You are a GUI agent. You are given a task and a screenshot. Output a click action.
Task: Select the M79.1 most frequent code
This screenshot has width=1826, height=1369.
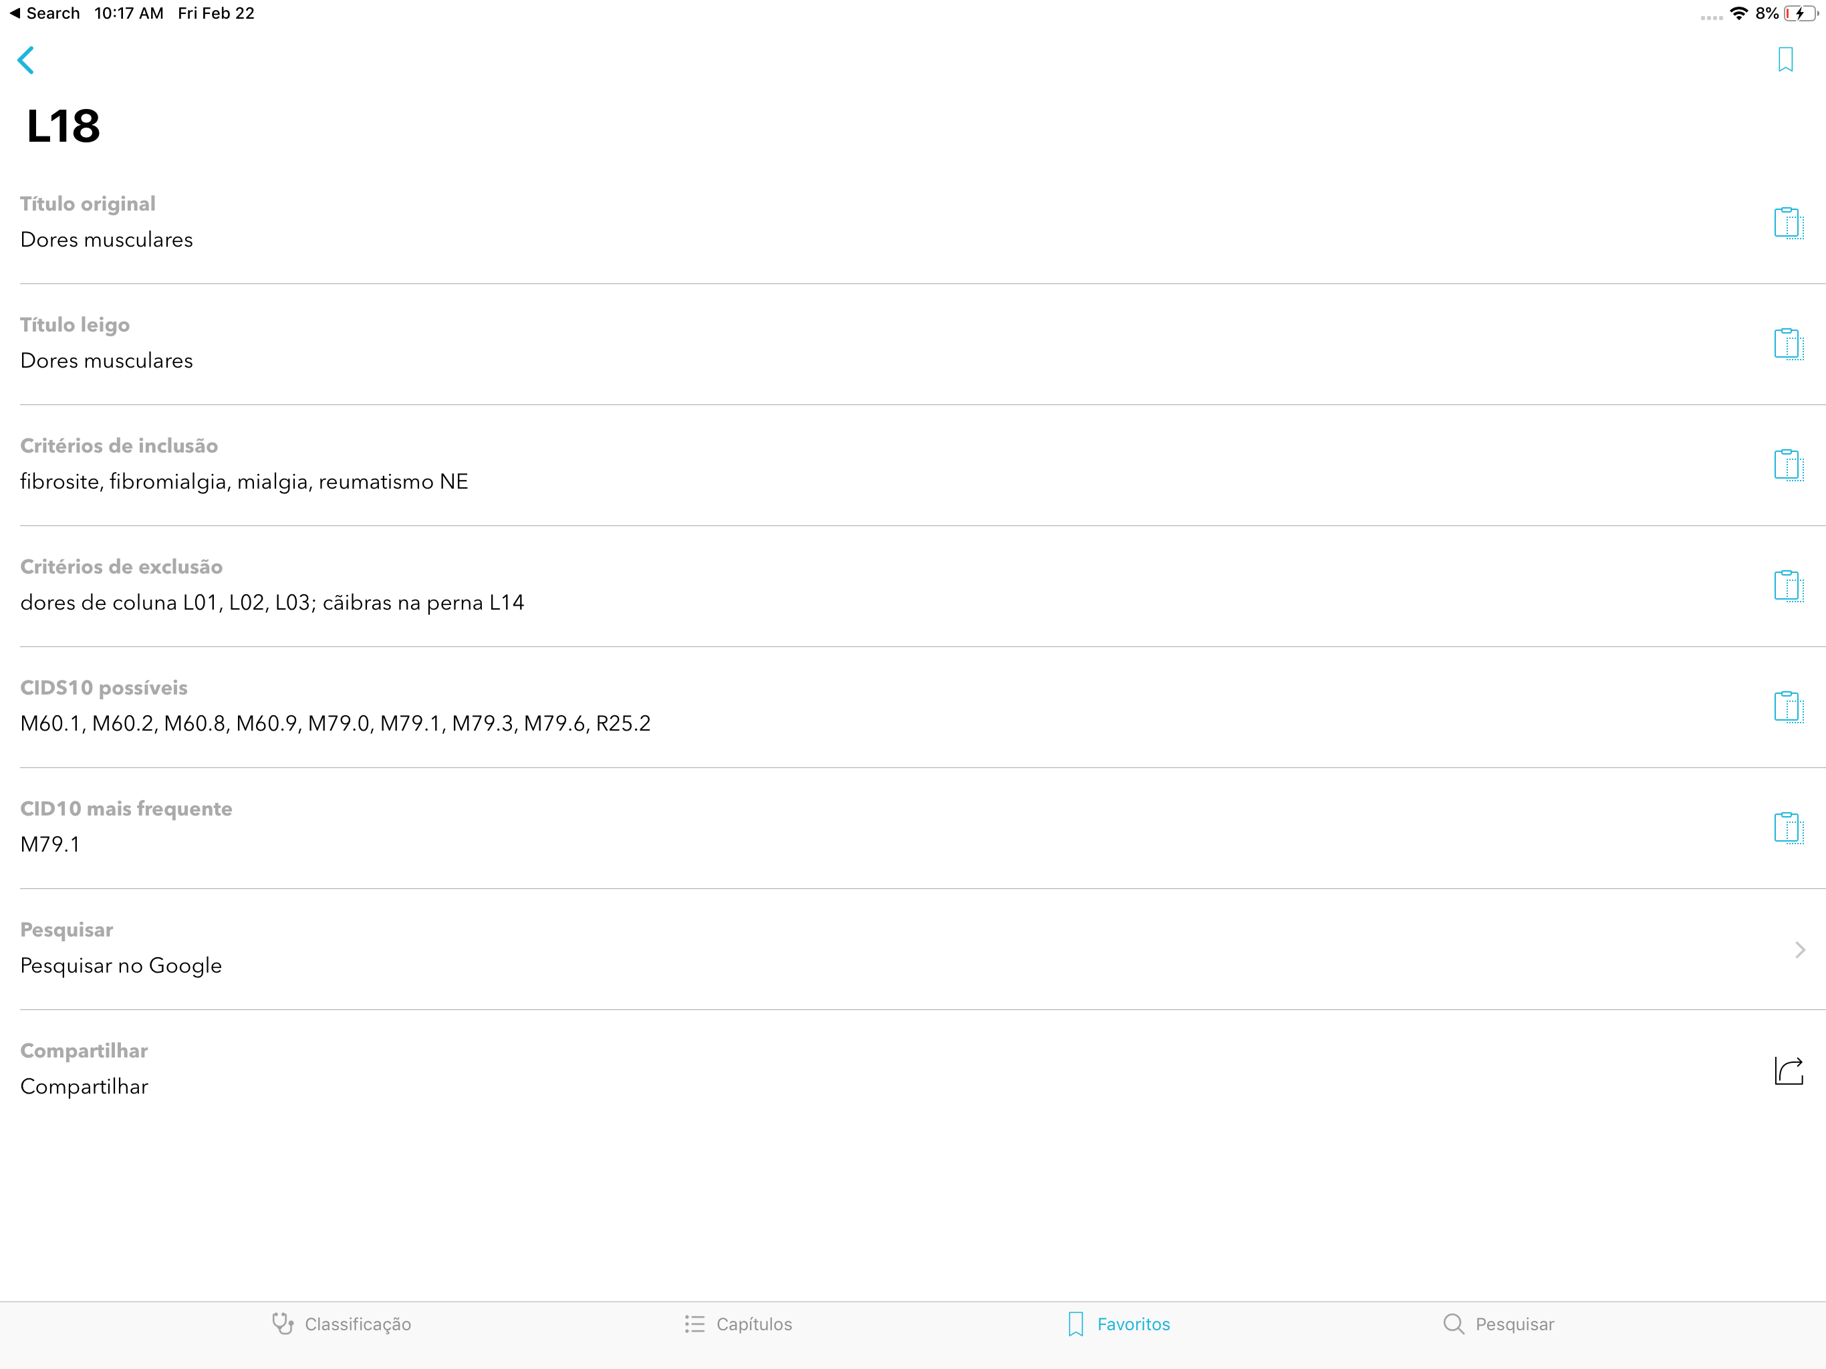(49, 844)
